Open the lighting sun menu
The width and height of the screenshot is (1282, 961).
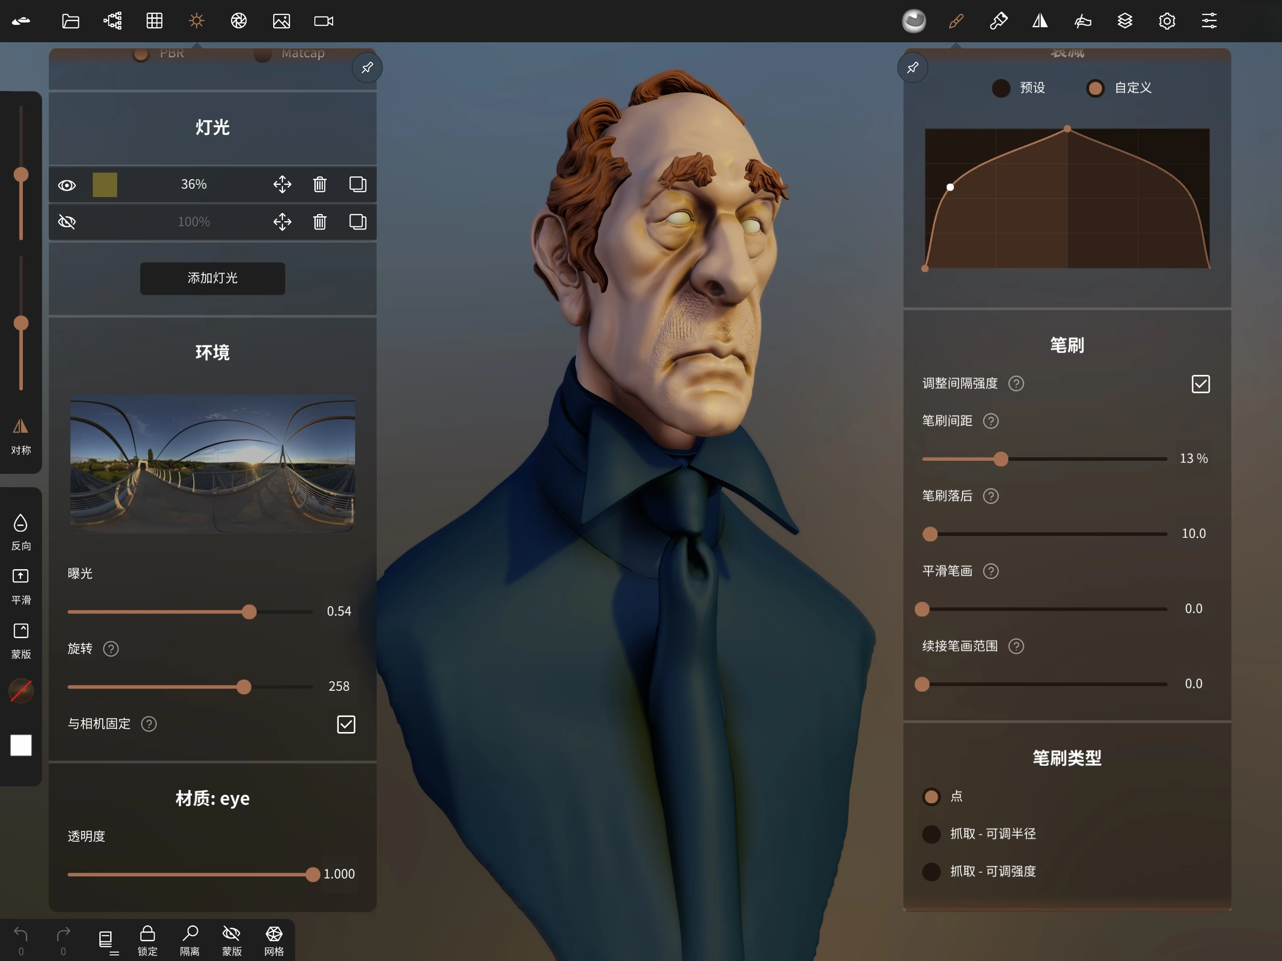click(197, 22)
